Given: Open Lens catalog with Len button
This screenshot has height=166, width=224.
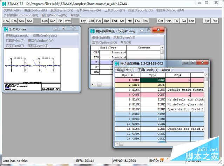Looking at the screenshot, I should click(x=191, y=21).
